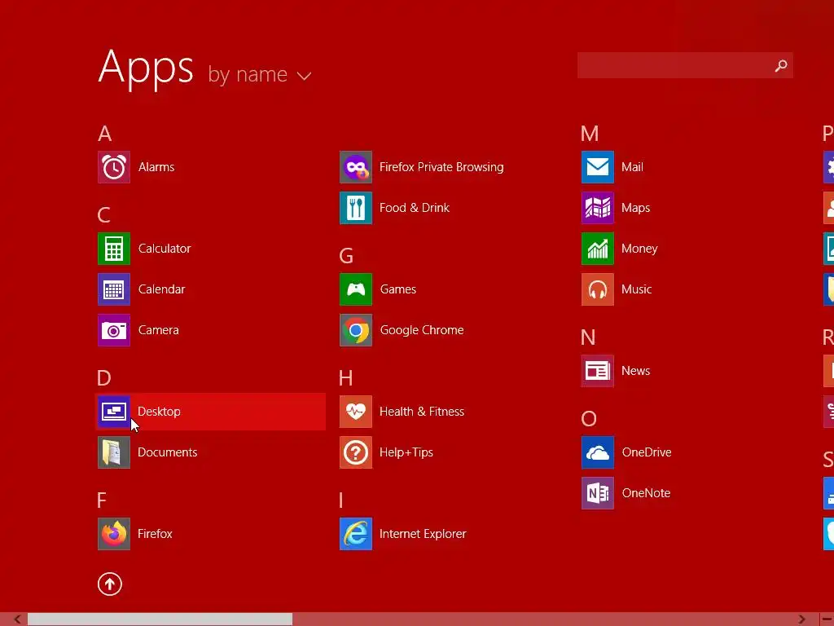Select the letter N group header

click(x=588, y=337)
